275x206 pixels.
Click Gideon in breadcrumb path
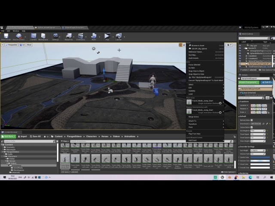(x=116, y=136)
